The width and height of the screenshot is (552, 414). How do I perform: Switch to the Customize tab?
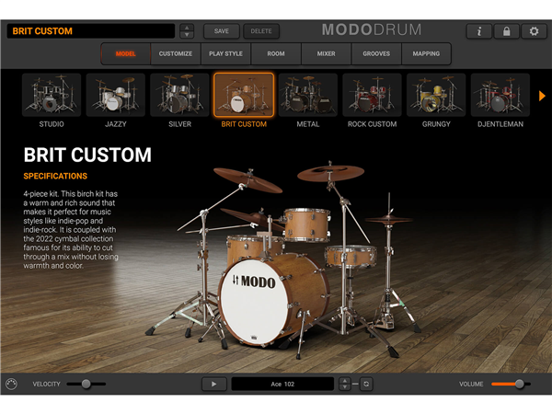point(176,53)
